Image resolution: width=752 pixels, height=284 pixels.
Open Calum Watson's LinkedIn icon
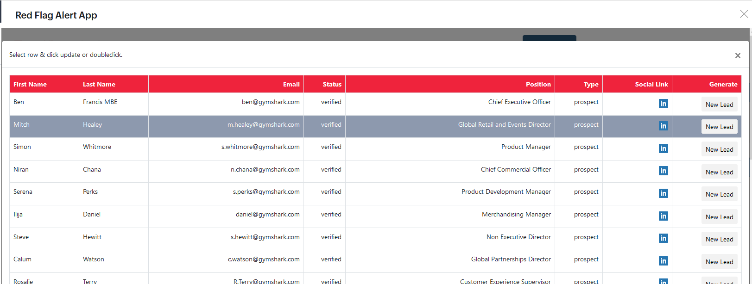[x=663, y=261]
